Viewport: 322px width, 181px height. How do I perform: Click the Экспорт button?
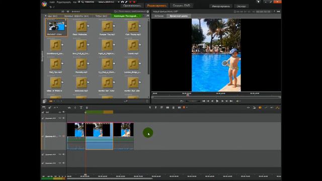pos(242,6)
